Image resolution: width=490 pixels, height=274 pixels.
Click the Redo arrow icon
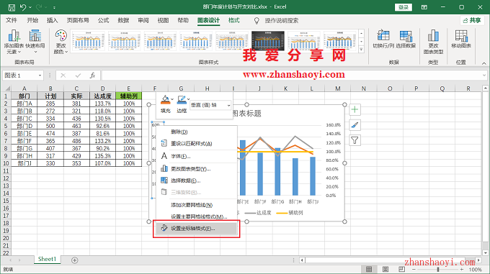click(40, 7)
